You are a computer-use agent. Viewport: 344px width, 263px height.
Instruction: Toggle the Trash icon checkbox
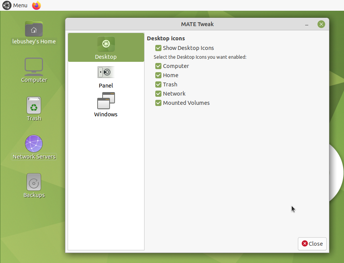pyautogui.click(x=158, y=84)
